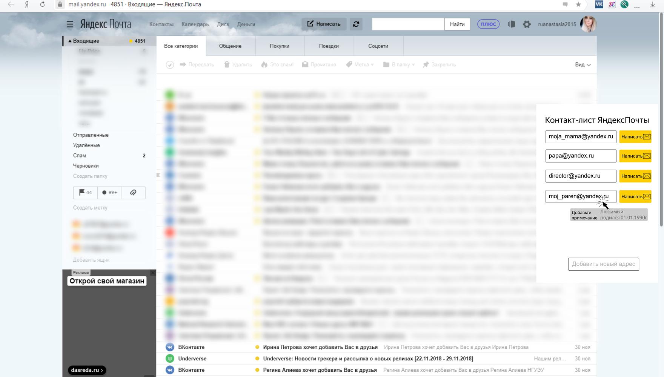Open the Регина Алиева friend request email

click(x=377, y=370)
